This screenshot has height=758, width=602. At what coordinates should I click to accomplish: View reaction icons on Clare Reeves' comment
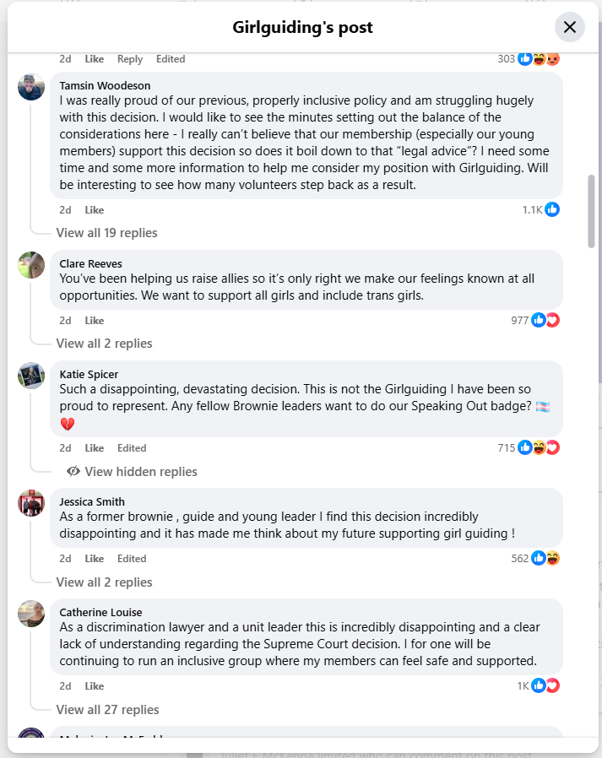[545, 320]
